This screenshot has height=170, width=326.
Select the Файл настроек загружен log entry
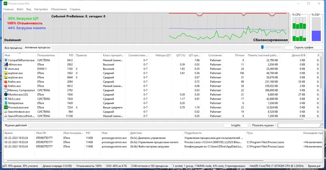pos(163,146)
